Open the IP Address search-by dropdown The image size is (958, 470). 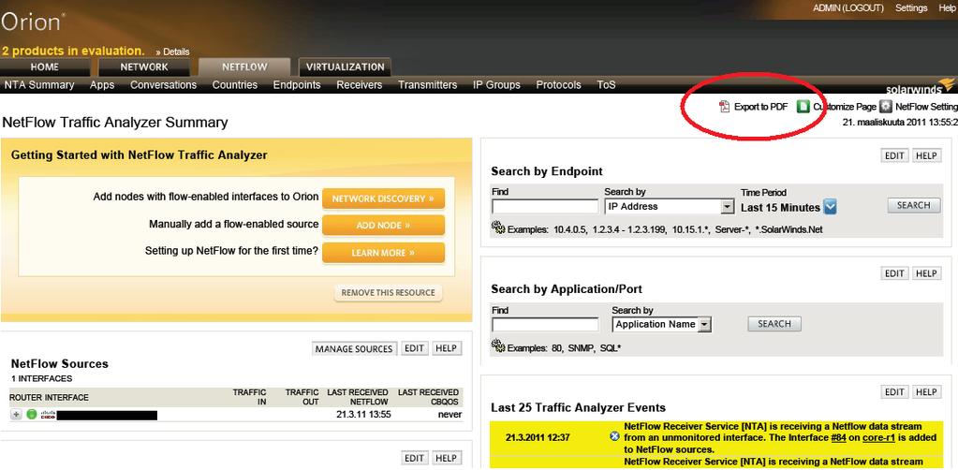(x=727, y=207)
